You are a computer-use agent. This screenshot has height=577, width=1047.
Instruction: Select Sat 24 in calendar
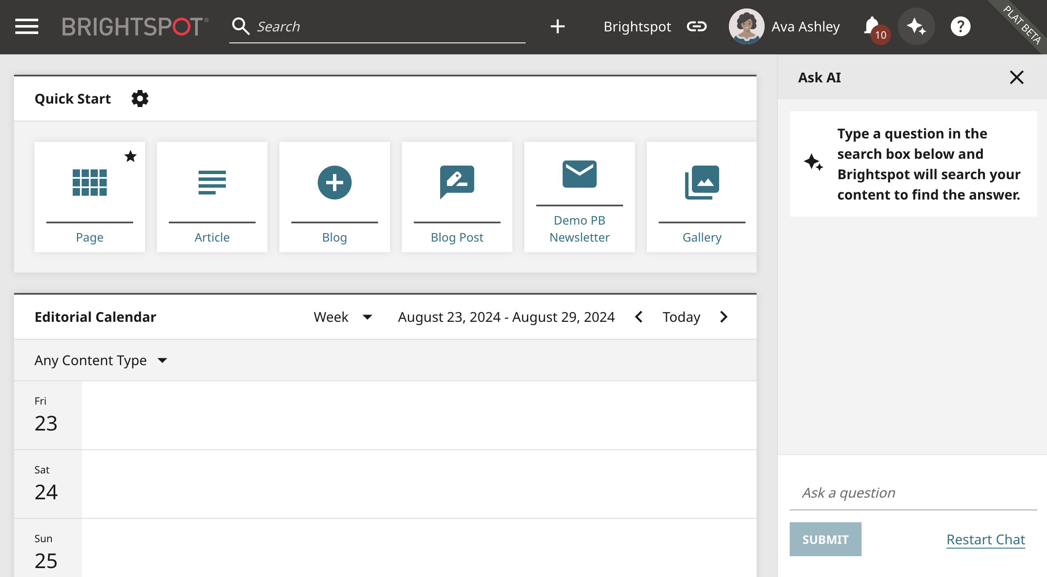tap(48, 484)
